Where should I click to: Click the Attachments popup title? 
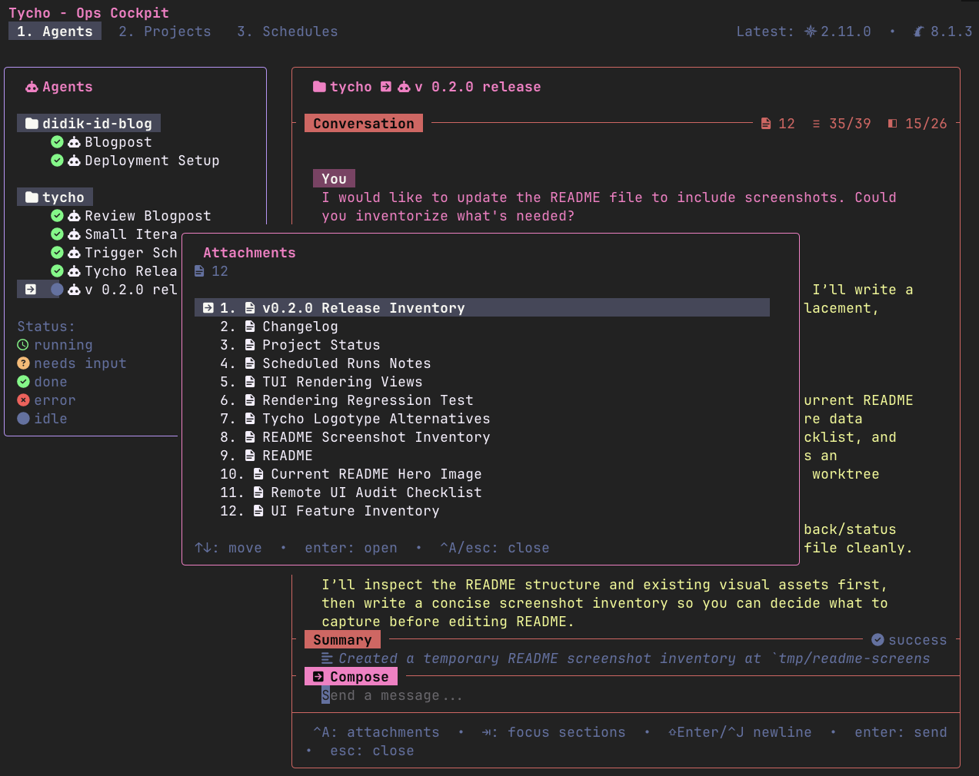pos(249,253)
